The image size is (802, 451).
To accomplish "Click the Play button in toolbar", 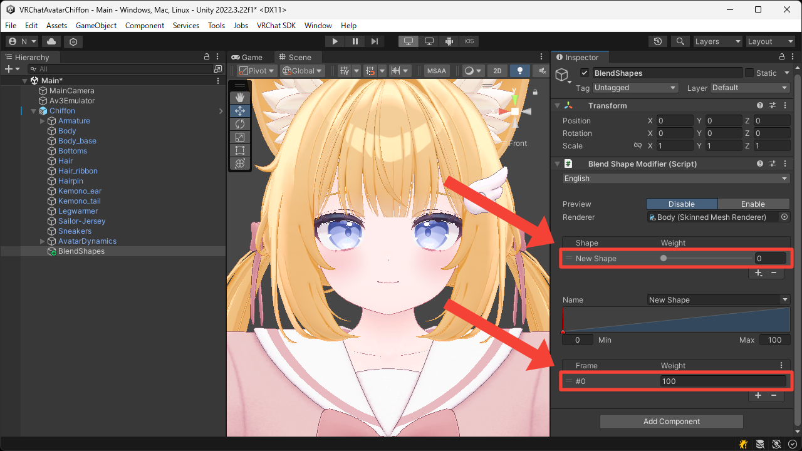I will 335,41.
